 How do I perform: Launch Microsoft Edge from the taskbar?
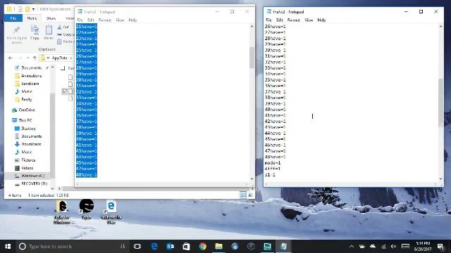154,247
